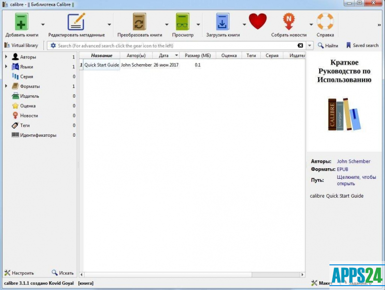Click the red heart donate icon

coord(257,21)
